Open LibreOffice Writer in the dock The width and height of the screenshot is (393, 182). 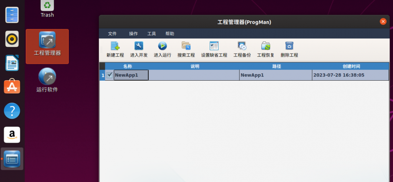[x=12, y=63]
